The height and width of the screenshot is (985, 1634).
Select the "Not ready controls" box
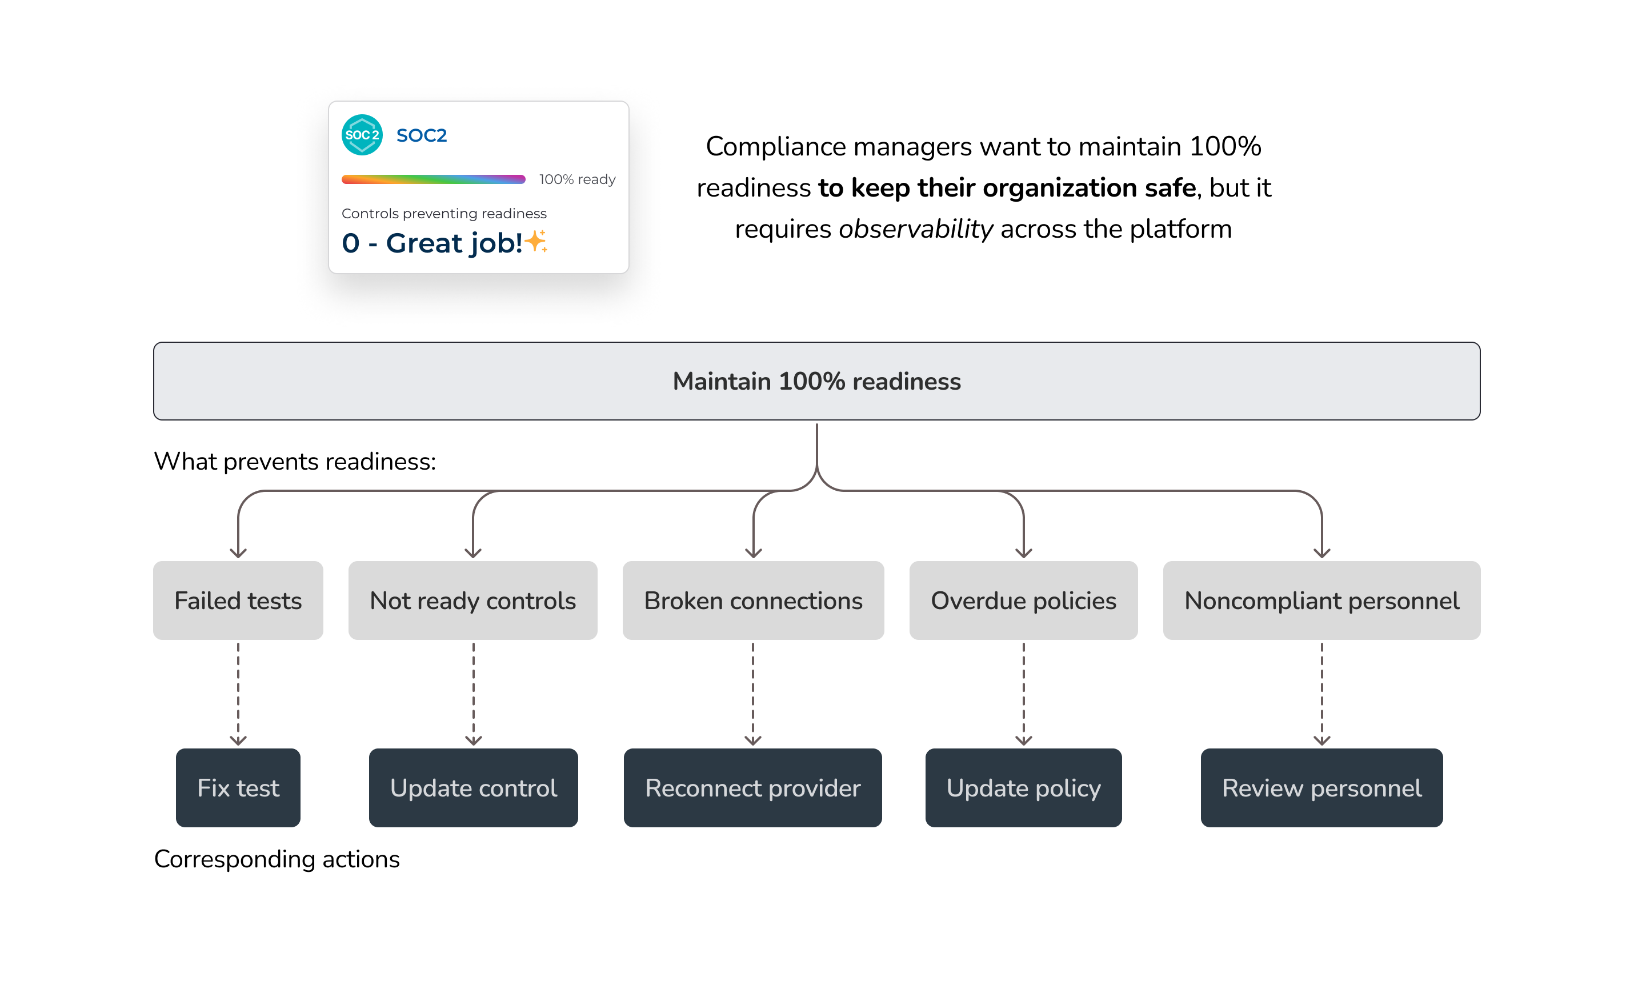(x=473, y=600)
